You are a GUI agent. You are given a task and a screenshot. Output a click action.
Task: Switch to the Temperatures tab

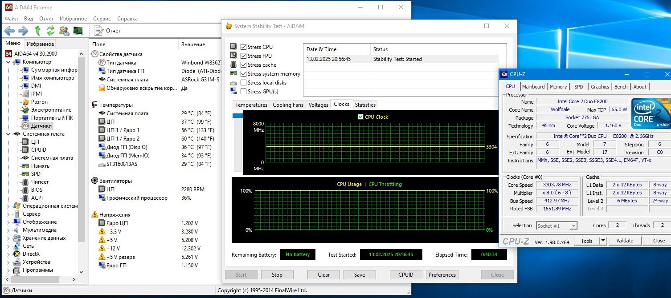click(251, 105)
